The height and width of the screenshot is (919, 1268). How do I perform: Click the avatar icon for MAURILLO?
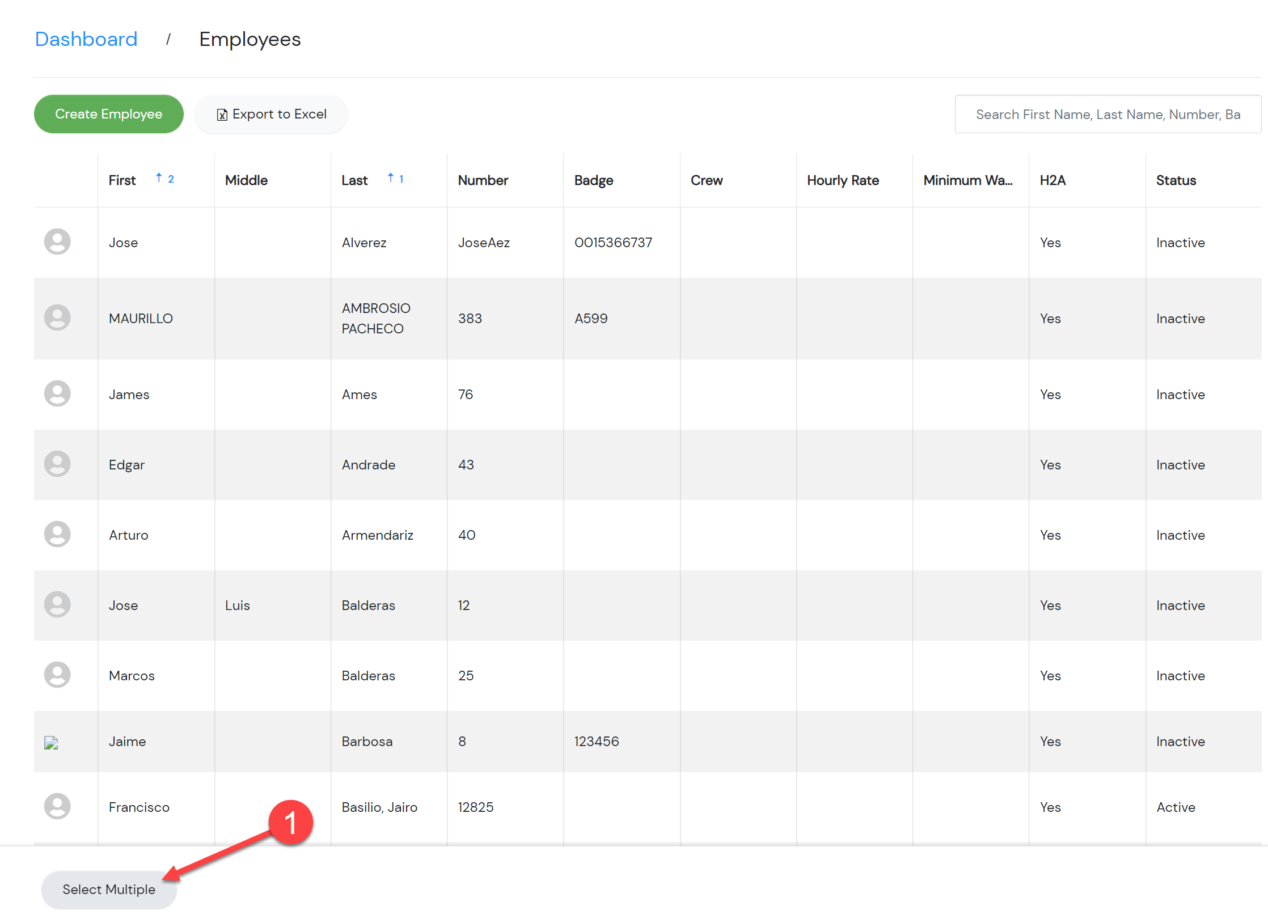[57, 318]
